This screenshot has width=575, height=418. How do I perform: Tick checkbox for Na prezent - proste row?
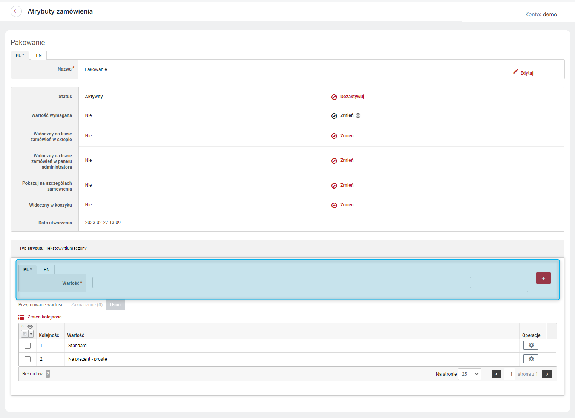point(28,359)
